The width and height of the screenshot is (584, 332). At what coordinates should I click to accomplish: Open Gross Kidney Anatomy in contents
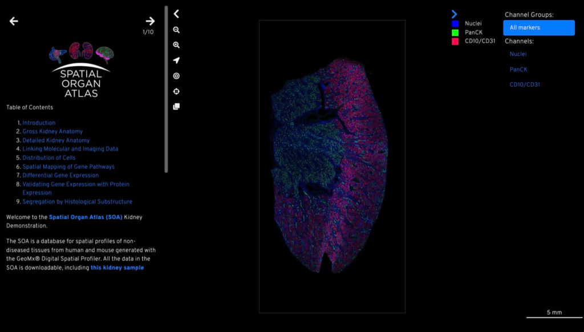[x=52, y=132]
